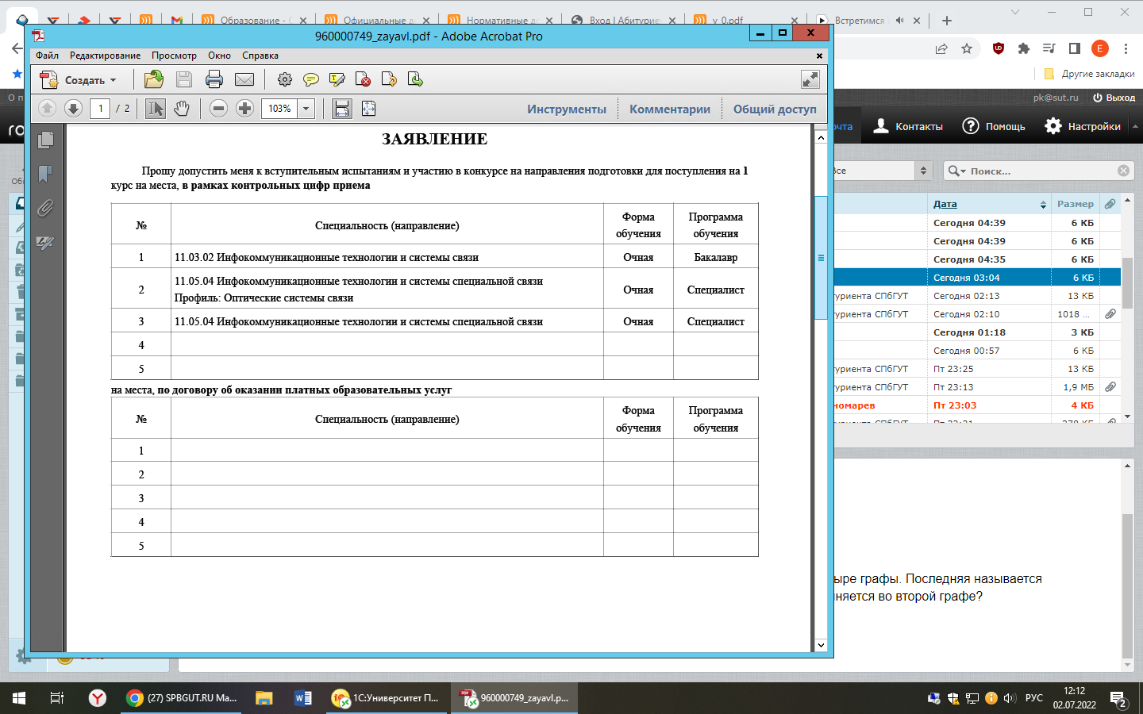Toggle fit-width scrolling page mode
The image size is (1143, 714).
[x=341, y=109]
